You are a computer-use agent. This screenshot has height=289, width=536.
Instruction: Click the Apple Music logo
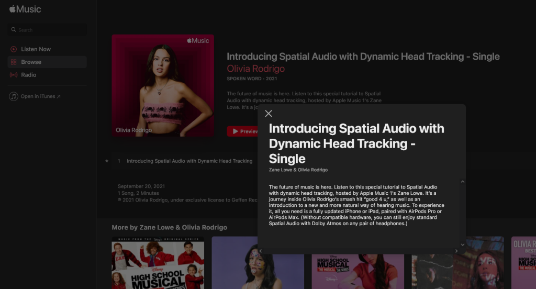25,9
